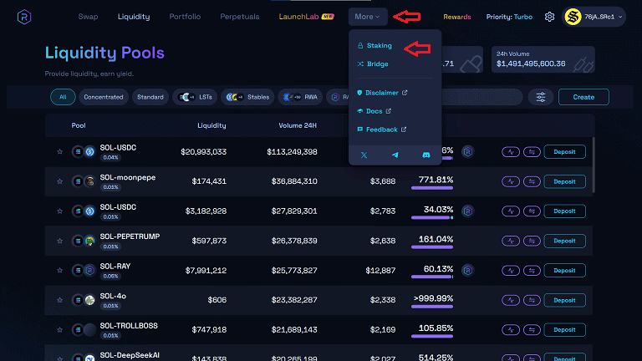Open the Telegram social icon
This screenshot has width=642, height=361.
(395, 155)
